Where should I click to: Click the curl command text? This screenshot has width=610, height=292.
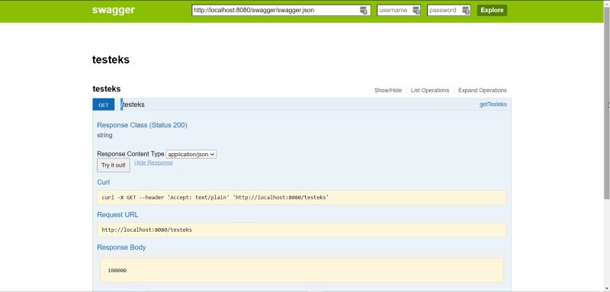[215, 197]
